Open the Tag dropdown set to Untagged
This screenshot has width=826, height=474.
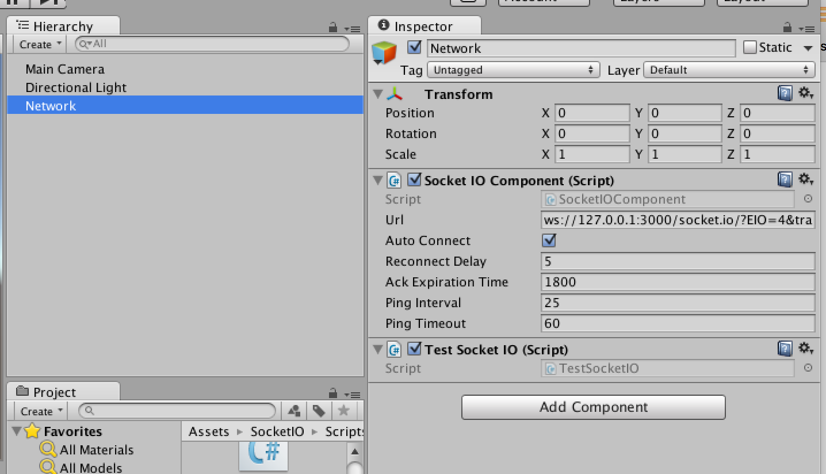point(512,70)
